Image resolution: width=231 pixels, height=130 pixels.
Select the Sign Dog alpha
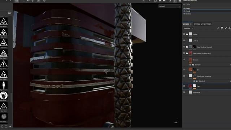(x=4, y=43)
